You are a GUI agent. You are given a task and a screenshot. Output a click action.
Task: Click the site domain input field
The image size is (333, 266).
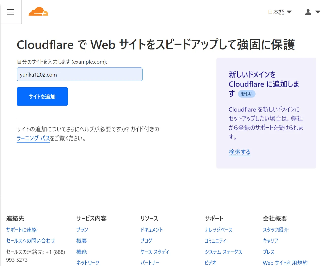pyautogui.click(x=79, y=74)
